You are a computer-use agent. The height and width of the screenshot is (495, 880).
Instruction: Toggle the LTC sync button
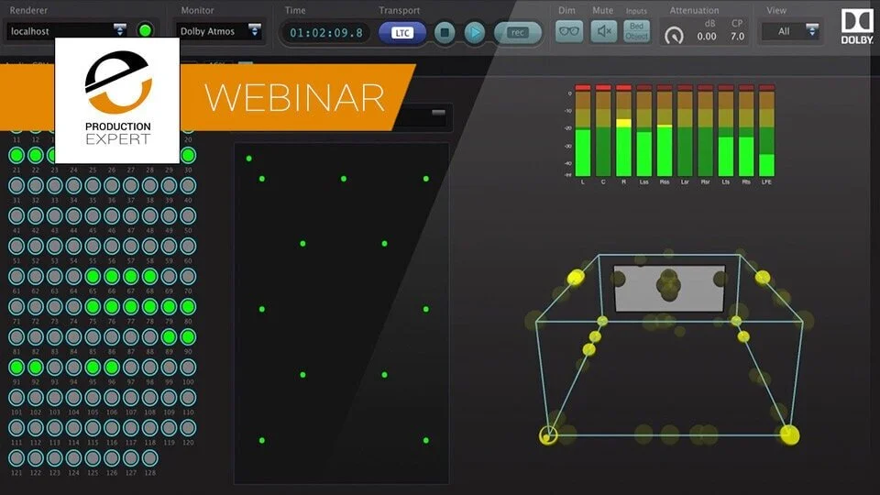click(401, 33)
